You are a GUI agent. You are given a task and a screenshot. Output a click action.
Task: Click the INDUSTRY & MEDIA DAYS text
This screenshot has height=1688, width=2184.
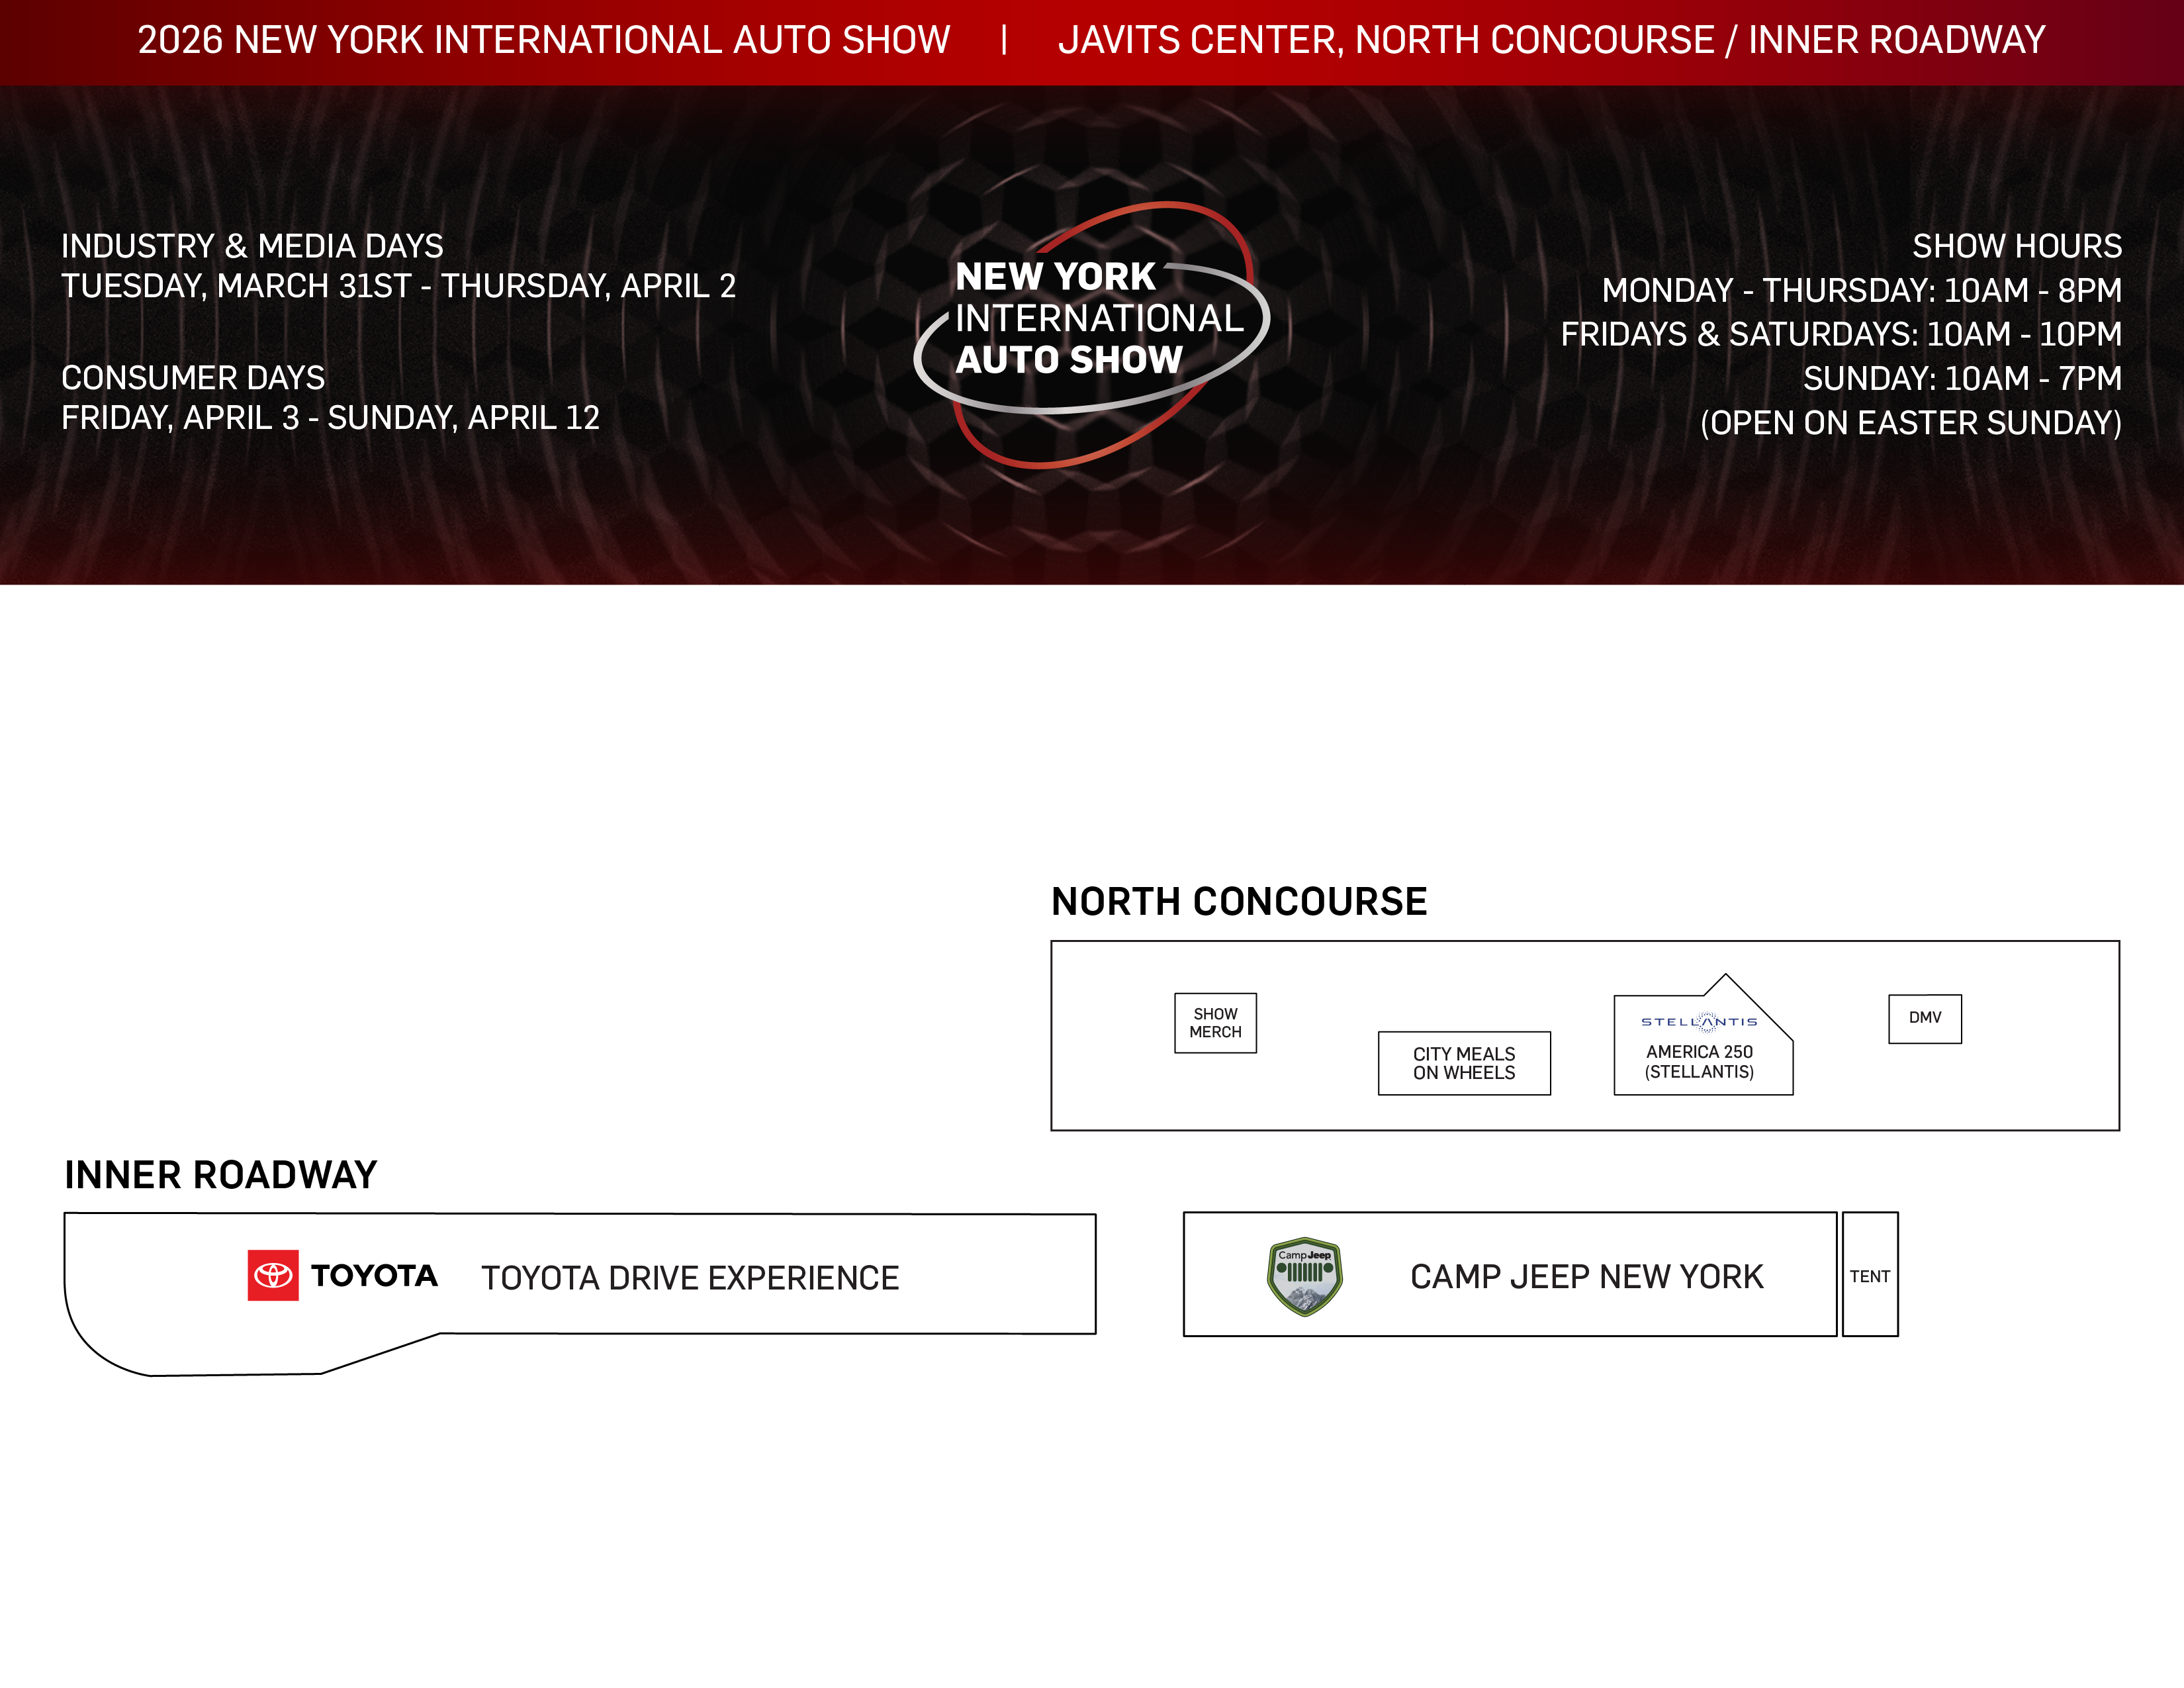click(252, 246)
